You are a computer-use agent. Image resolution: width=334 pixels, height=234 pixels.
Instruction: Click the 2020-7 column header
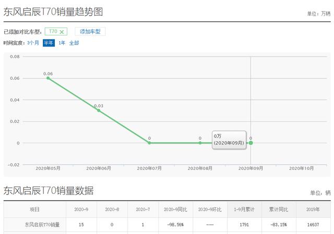[x=143, y=210]
